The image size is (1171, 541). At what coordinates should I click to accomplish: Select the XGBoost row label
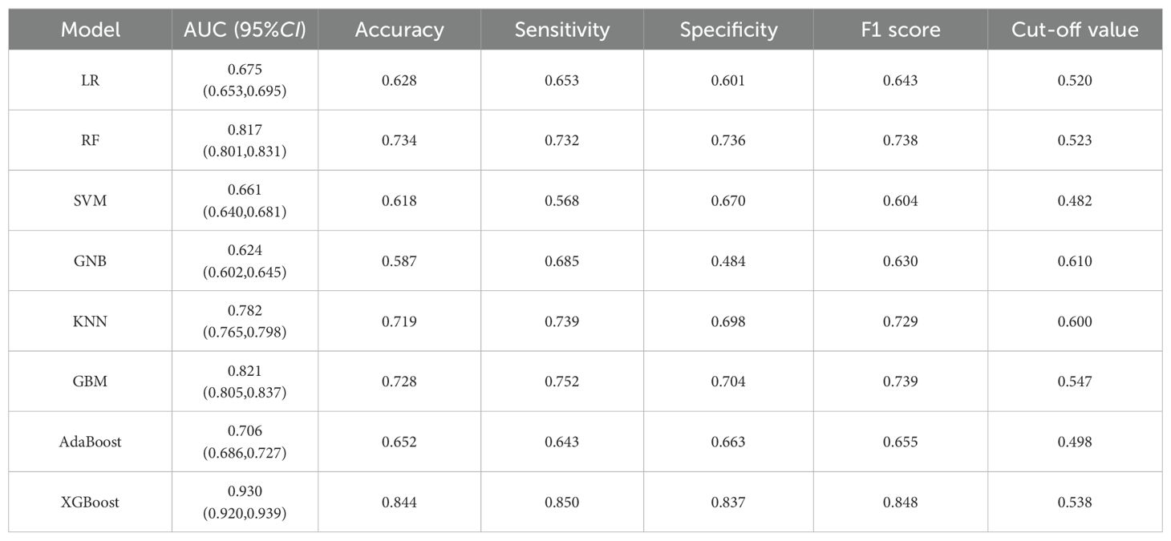91,503
